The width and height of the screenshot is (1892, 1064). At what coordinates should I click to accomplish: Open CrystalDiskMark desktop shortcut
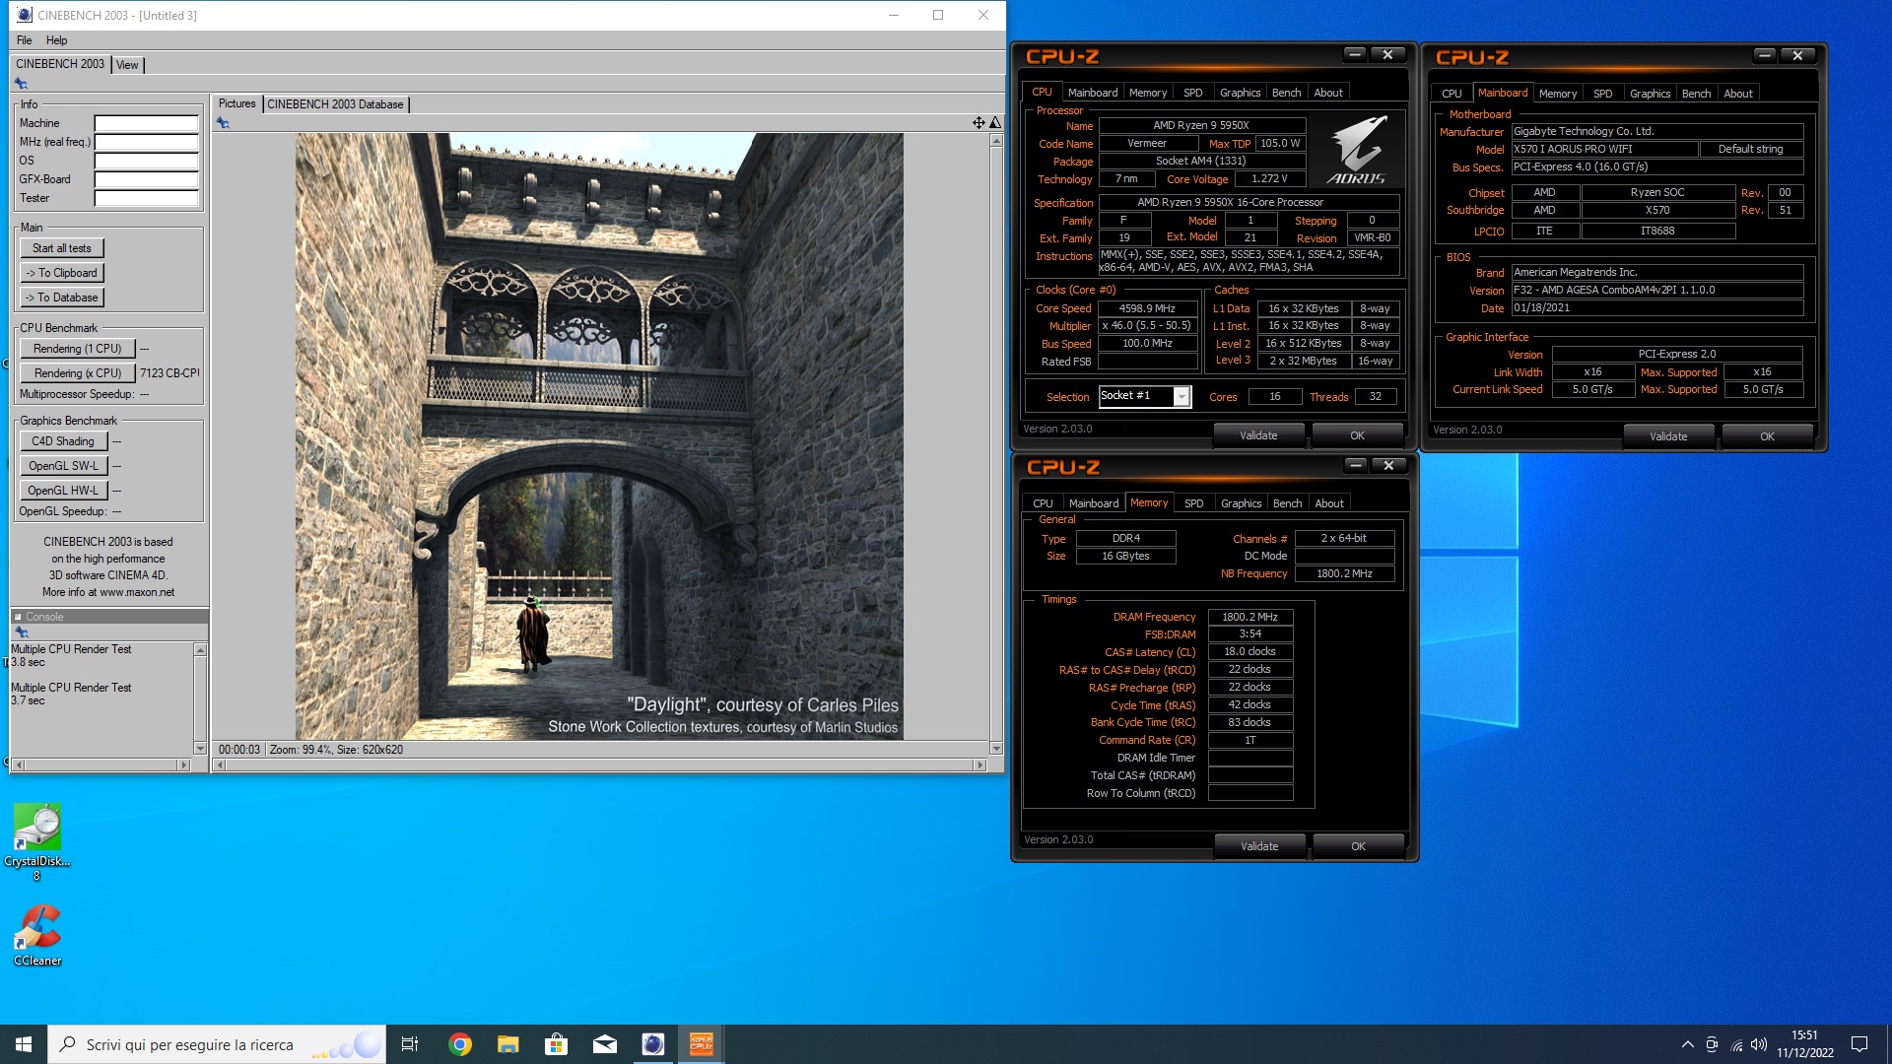[37, 840]
